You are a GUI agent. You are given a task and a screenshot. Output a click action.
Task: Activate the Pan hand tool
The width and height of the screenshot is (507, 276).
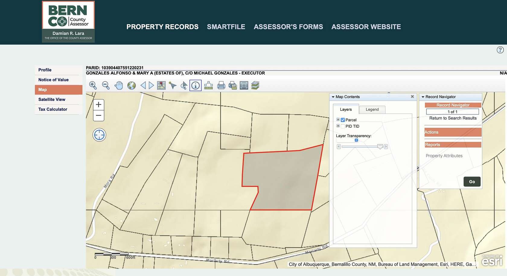(119, 85)
